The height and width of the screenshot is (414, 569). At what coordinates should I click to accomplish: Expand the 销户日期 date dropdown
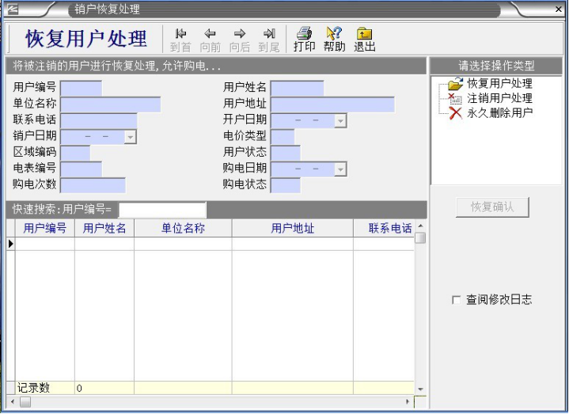pos(131,137)
